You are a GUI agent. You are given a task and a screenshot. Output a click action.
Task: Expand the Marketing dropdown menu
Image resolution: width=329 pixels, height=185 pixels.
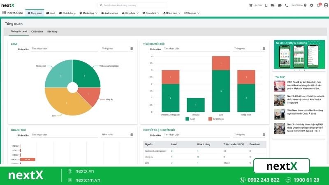coord(88,13)
